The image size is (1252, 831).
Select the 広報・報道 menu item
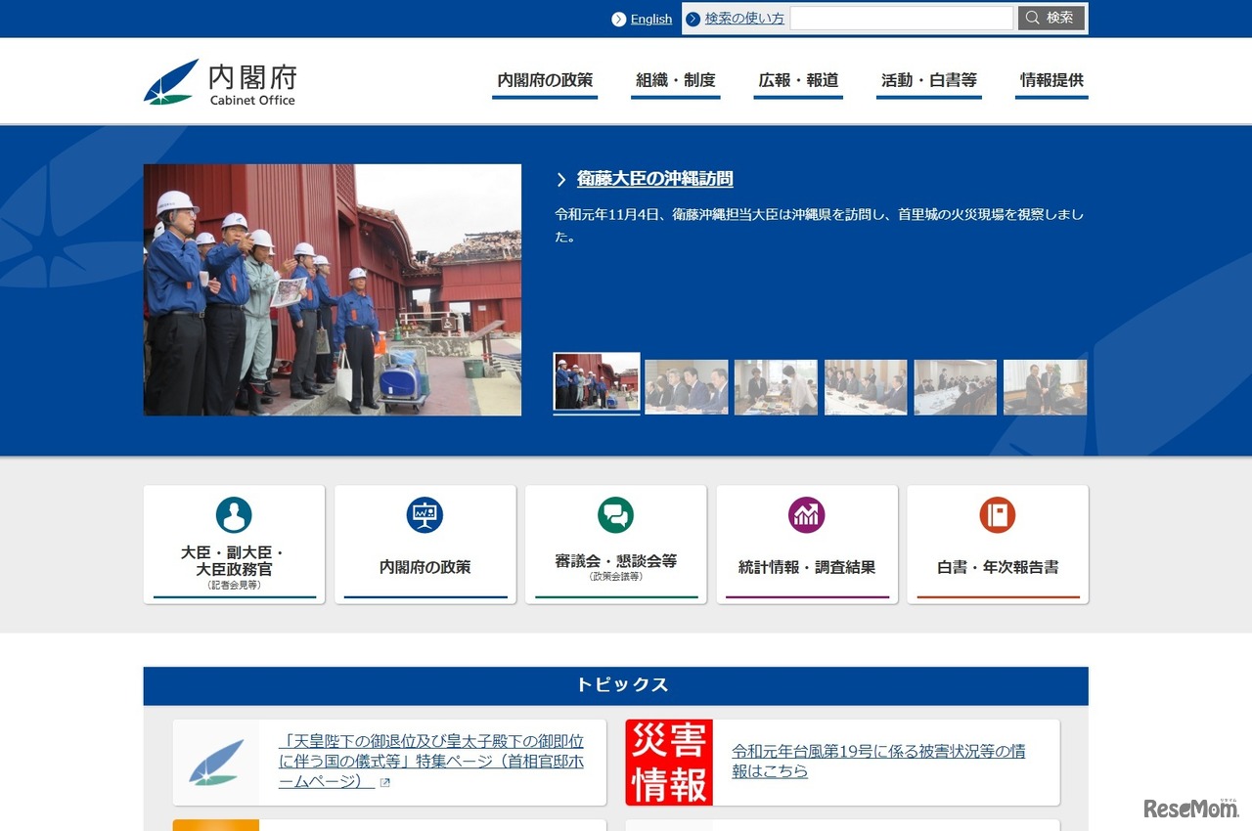pyautogui.click(x=798, y=81)
